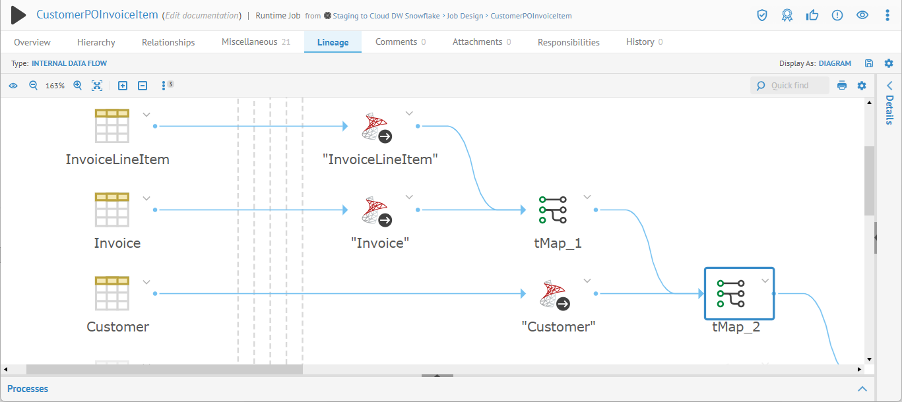This screenshot has height=402, width=902.
Task: Fit the diagram to screen
Action: pyautogui.click(x=97, y=86)
